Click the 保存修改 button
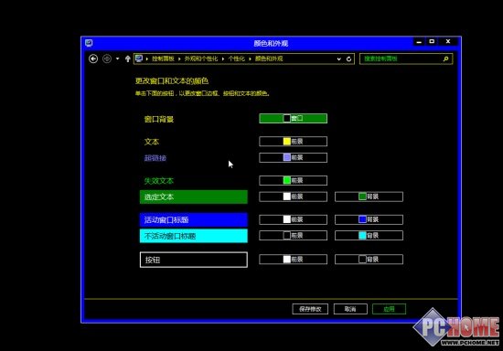Viewport: 503px width, 351px height. point(310,309)
